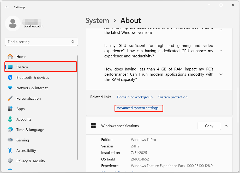Click the Privacy & security shield icon
Image resolution: width=240 pixels, height=173 pixels.
pos(10,161)
